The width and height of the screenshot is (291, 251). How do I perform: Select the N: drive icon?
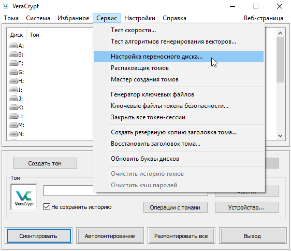pyautogui.click(x=13, y=134)
